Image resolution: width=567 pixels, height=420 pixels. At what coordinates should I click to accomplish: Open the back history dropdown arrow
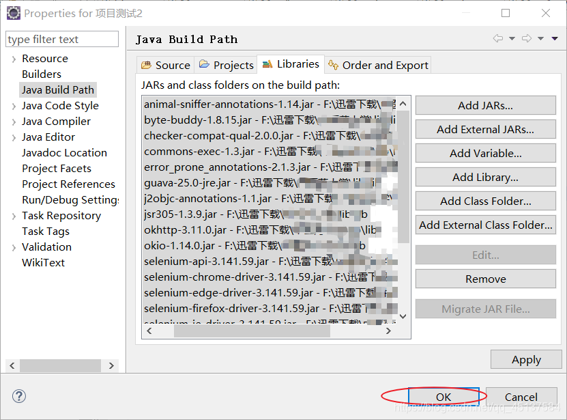pos(512,38)
